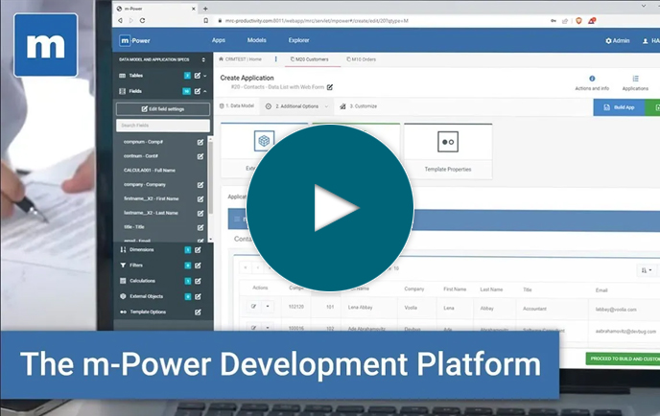Expand the Tables section chevron
Image resolution: width=660 pixels, height=416 pixels.
point(205,76)
